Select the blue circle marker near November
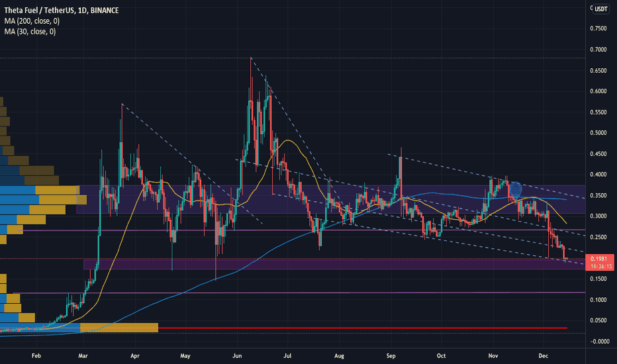The height and width of the screenshot is (364, 617). click(x=516, y=189)
